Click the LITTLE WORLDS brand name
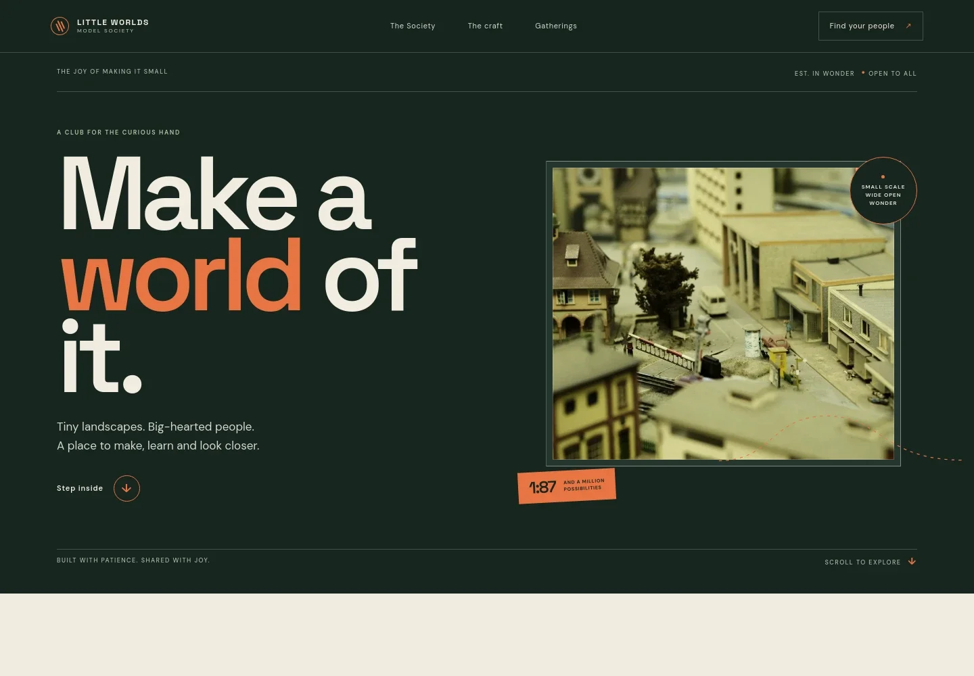The image size is (974, 676). (x=113, y=22)
